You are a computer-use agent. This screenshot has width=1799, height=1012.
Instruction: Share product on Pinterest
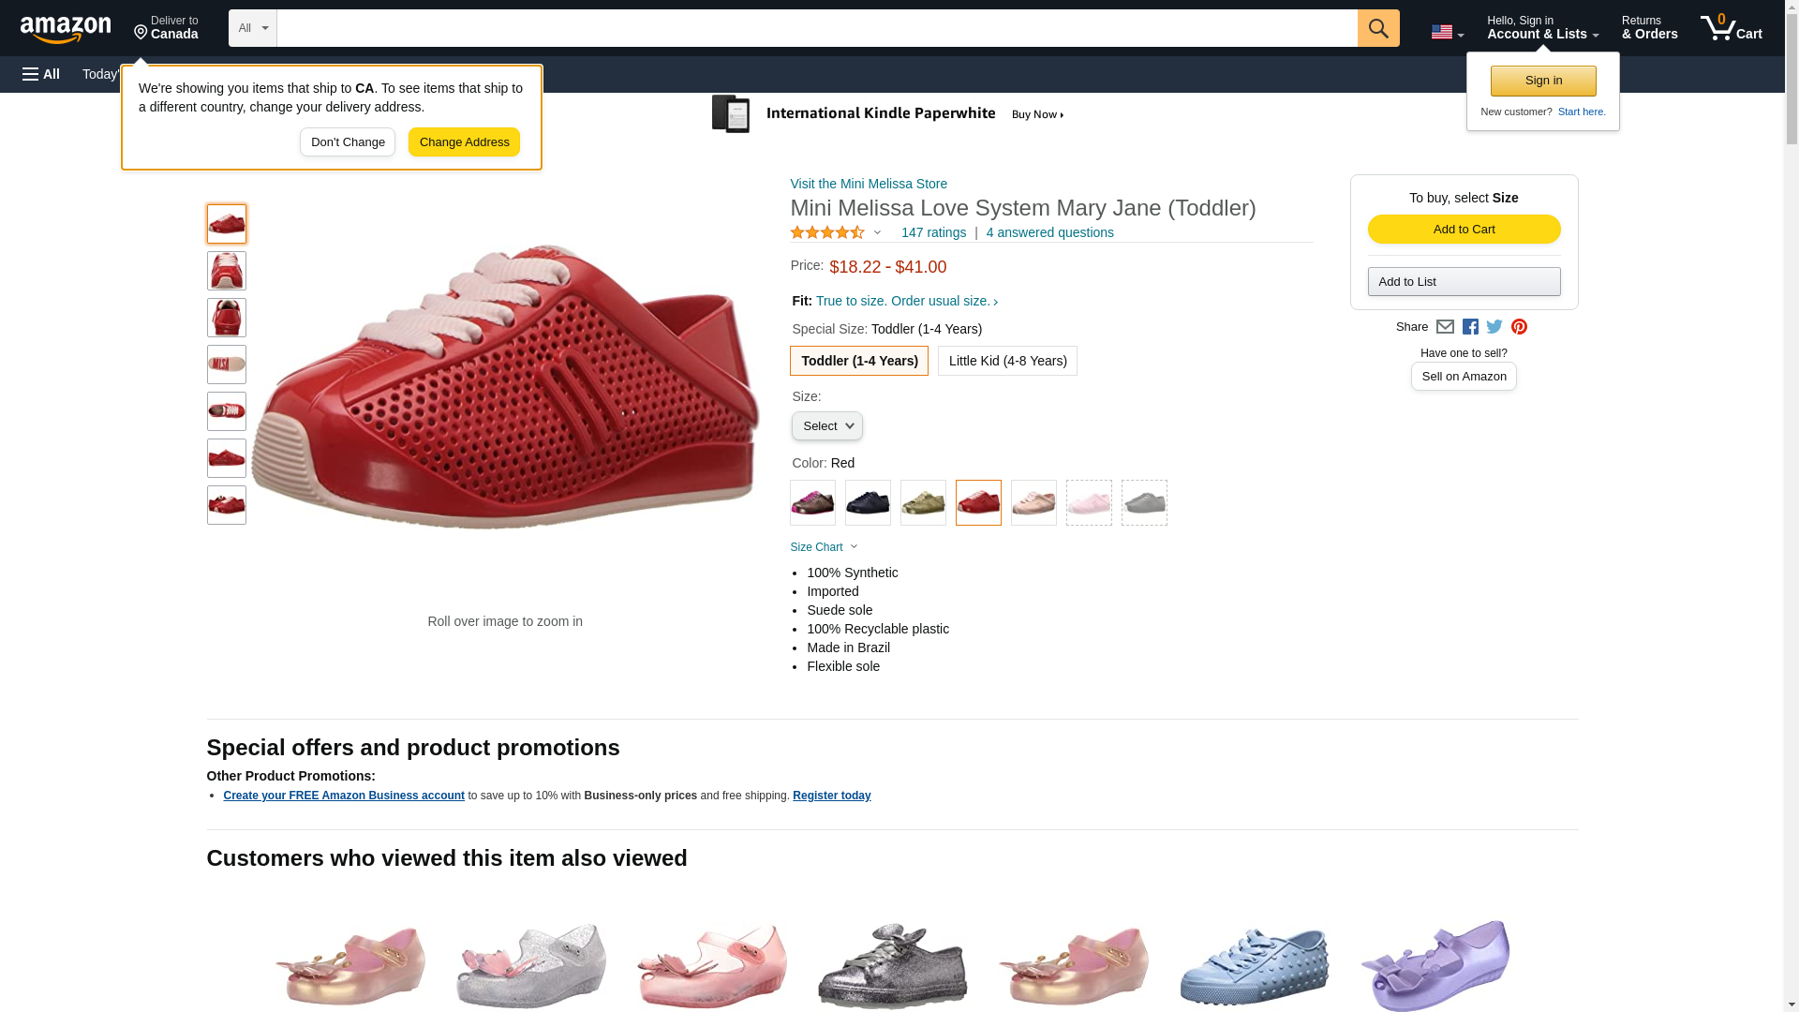(1519, 327)
